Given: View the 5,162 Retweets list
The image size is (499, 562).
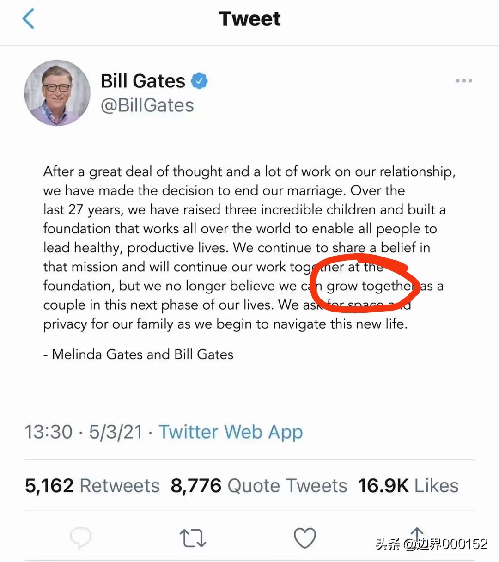Looking at the screenshot, I should pyautogui.click(x=92, y=486).
